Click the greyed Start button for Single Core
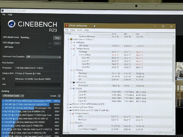The width and height of the screenshot is (183, 137). 57,43
